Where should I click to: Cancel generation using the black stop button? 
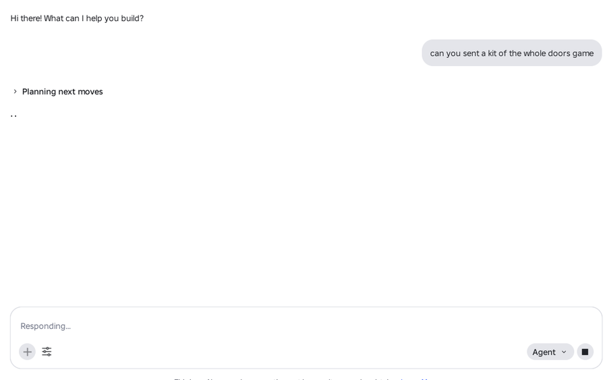coord(585,352)
